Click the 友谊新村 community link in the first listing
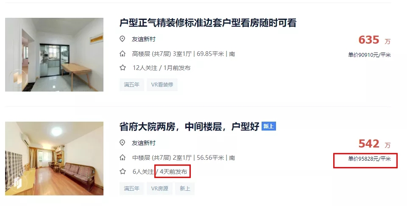Viewport: 407px width, 206px height. (x=144, y=39)
